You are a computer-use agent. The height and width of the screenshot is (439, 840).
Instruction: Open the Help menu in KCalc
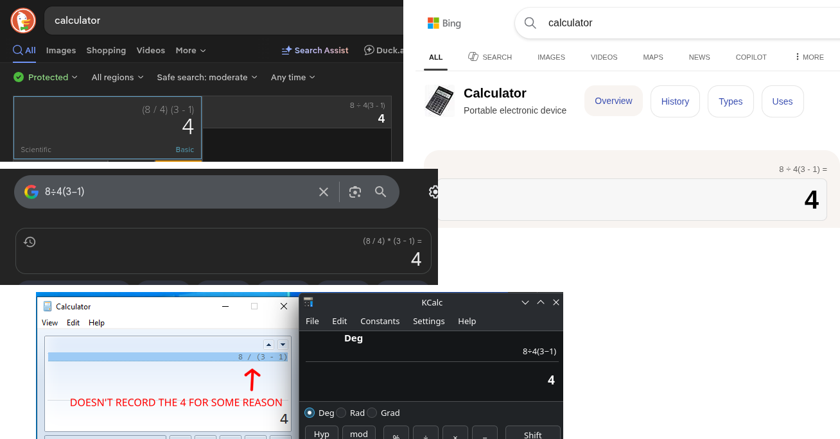pyautogui.click(x=467, y=321)
